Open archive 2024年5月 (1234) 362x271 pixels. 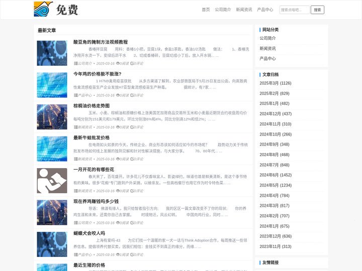(276, 185)
